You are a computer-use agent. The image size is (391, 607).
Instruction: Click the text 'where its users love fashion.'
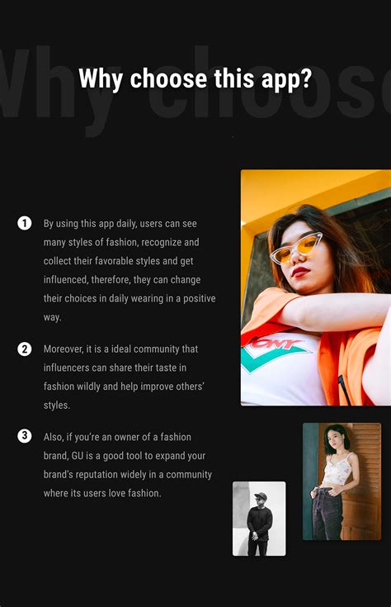point(102,493)
